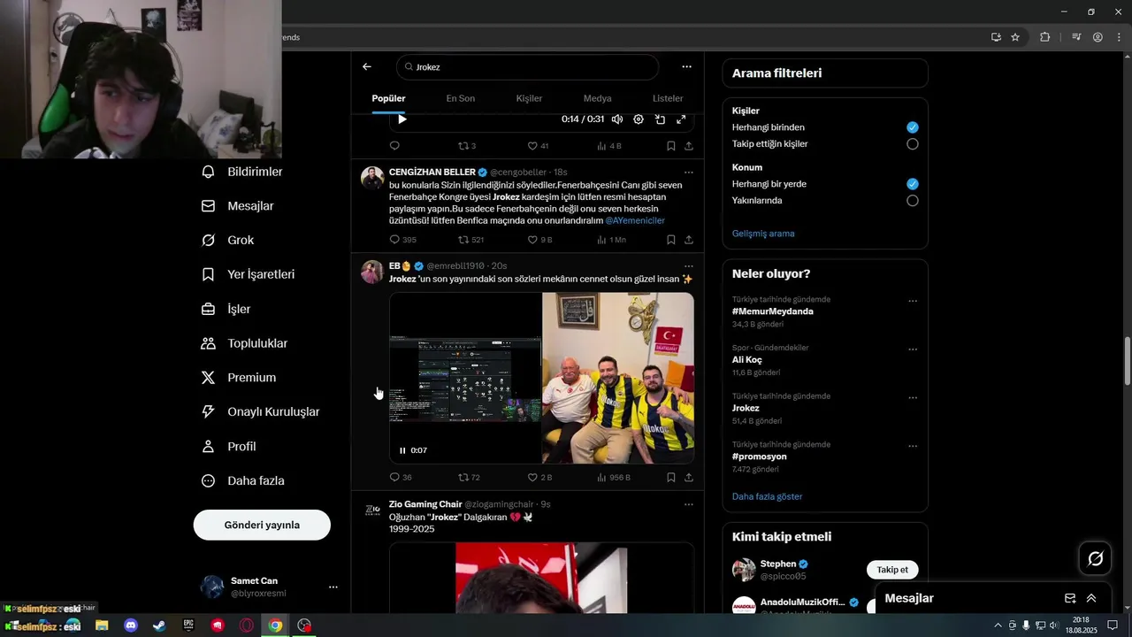Mute the top video with the speaker icon
This screenshot has width=1132, height=637.
click(617, 119)
